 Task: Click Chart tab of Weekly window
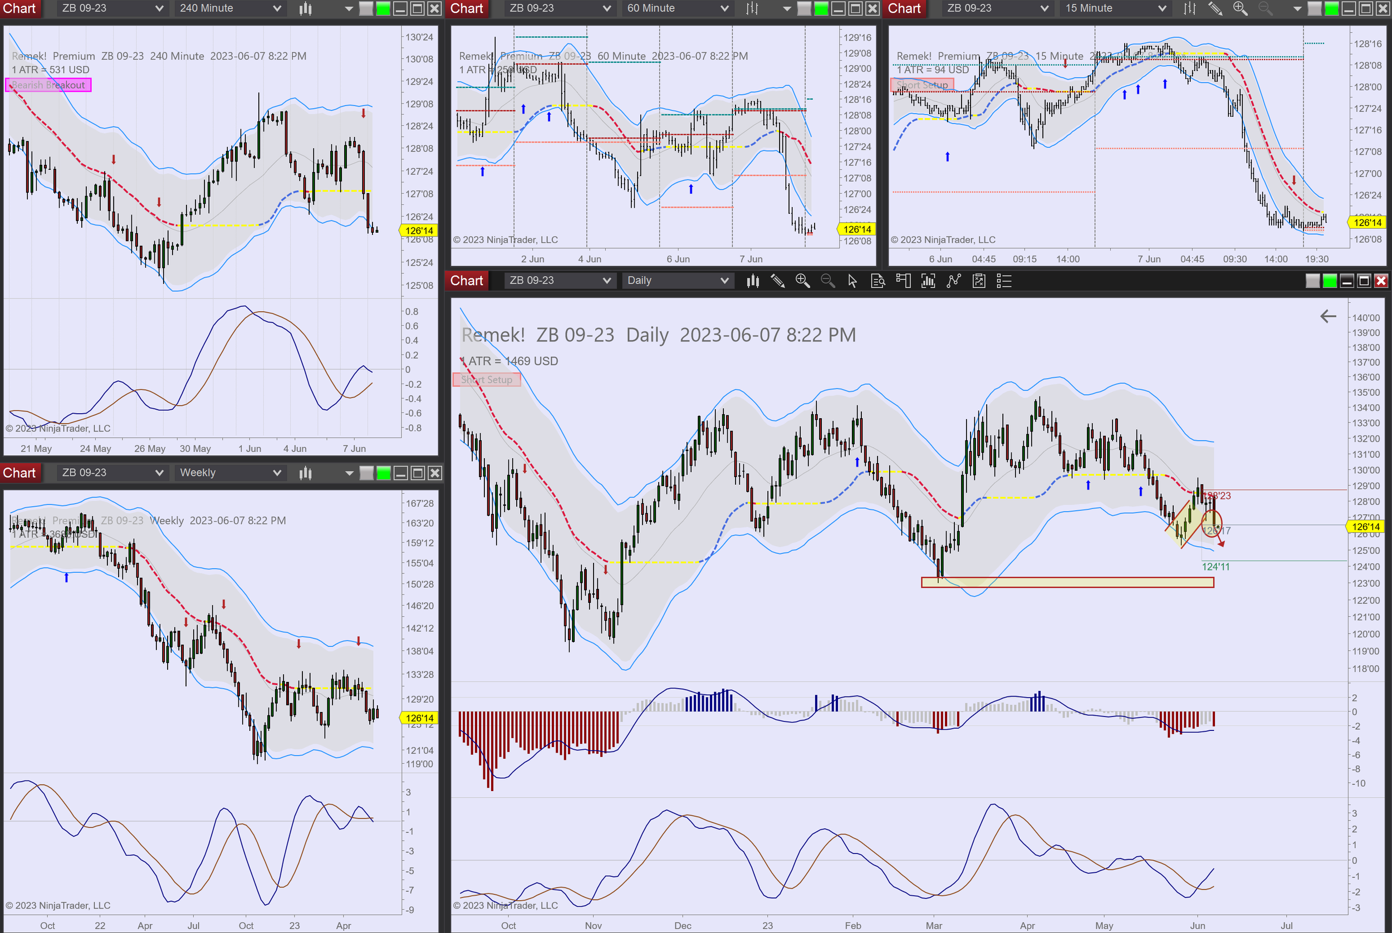(x=19, y=473)
